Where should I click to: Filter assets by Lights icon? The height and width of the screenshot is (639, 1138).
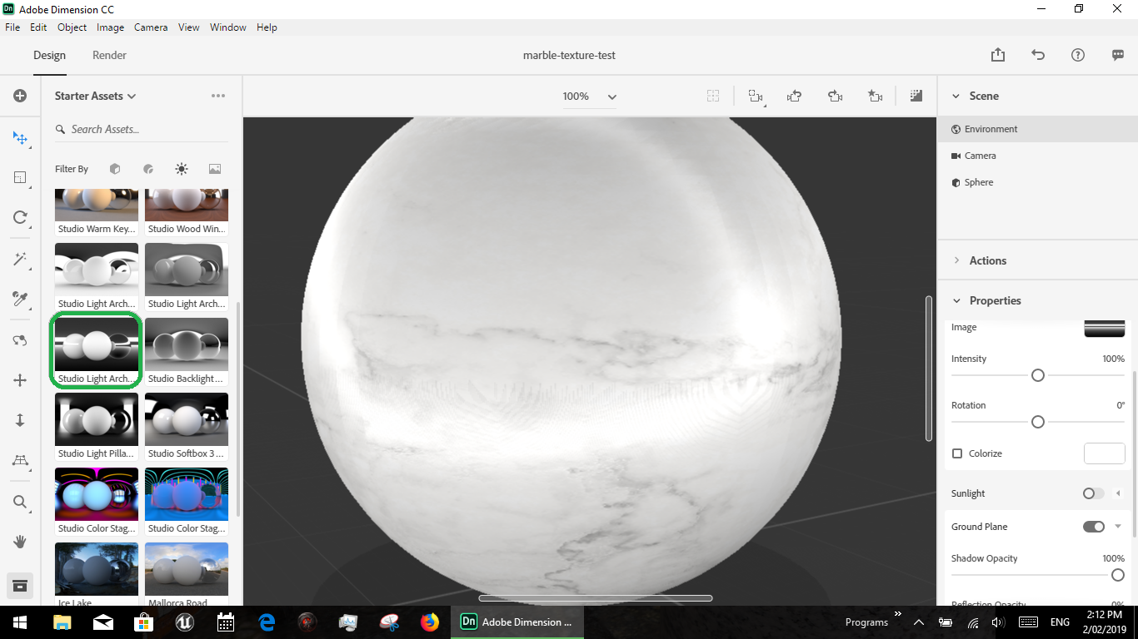pos(182,169)
